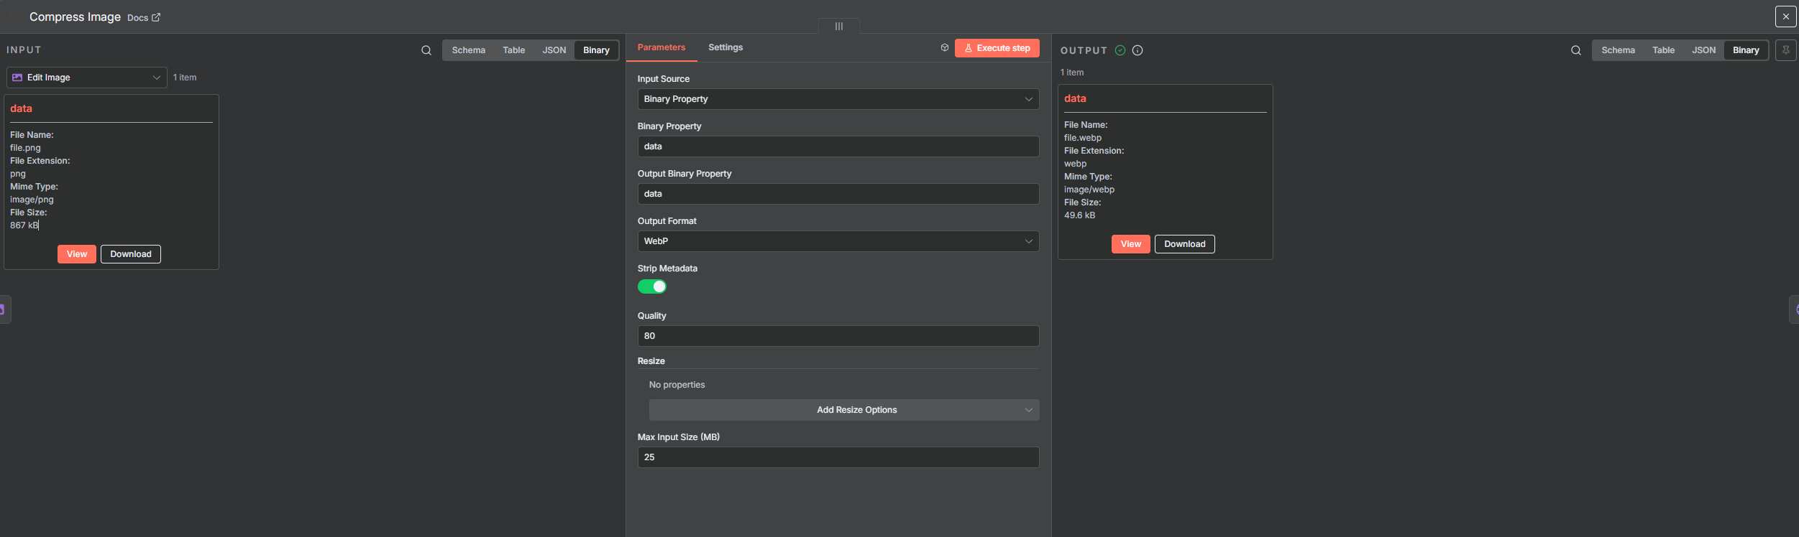Click the output file size 49.6 kB
Image resolution: width=1799 pixels, height=537 pixels.
pyautogui.click(x=1080, y=215)
